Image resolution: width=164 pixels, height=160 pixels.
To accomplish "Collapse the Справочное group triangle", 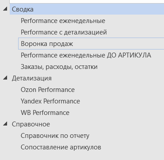I will [x=5, y=124].
